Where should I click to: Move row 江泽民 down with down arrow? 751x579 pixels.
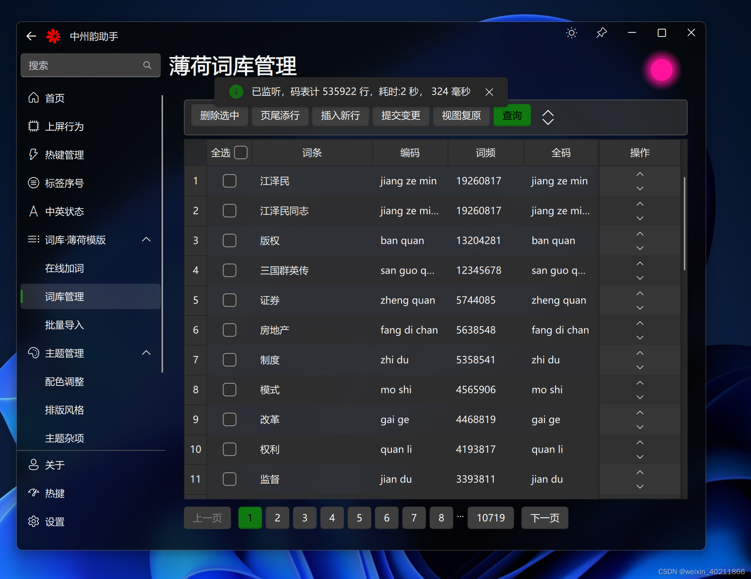click(640, 188)
